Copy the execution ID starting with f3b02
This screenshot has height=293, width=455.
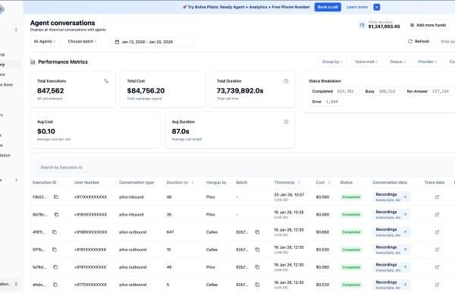pos(56,197)
